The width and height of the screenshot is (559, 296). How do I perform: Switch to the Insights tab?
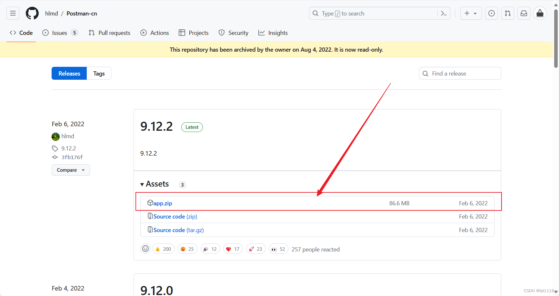(273, 33)
